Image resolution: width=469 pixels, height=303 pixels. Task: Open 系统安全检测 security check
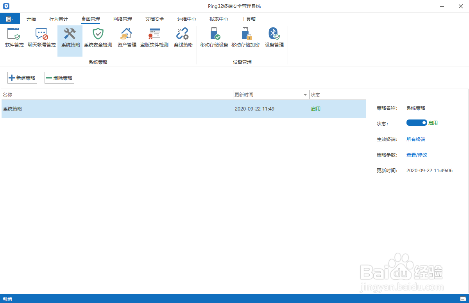coord(98,38)
